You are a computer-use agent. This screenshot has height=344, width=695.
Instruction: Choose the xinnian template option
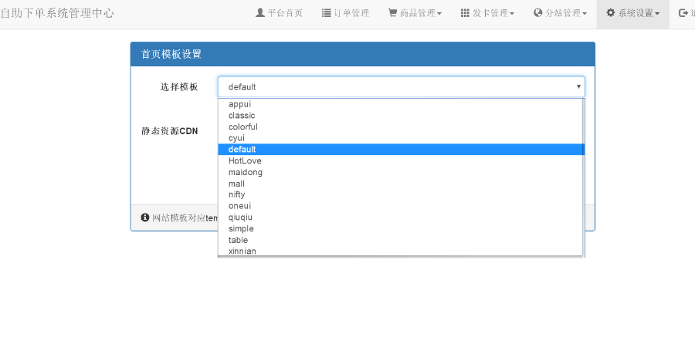point(401,251)
